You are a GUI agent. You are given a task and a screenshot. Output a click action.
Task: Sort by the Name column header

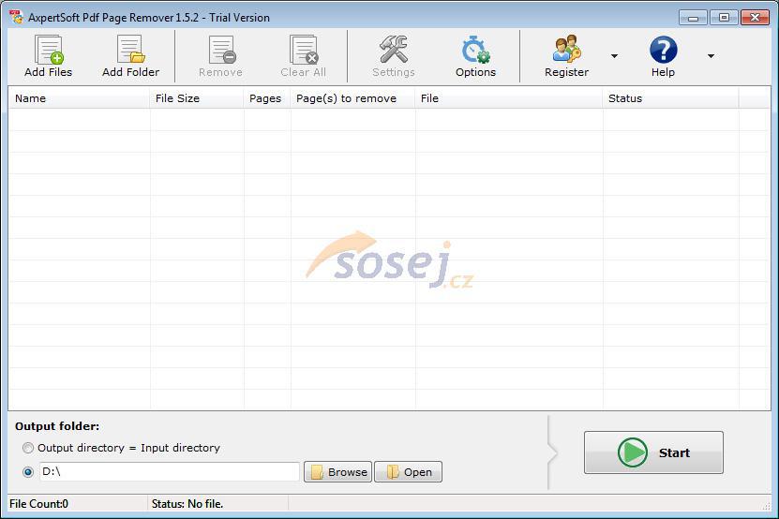pyautogui.click(x=80, y=98)
